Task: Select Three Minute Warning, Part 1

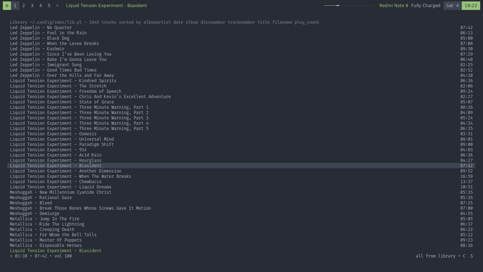Action: tap(241, 107)
